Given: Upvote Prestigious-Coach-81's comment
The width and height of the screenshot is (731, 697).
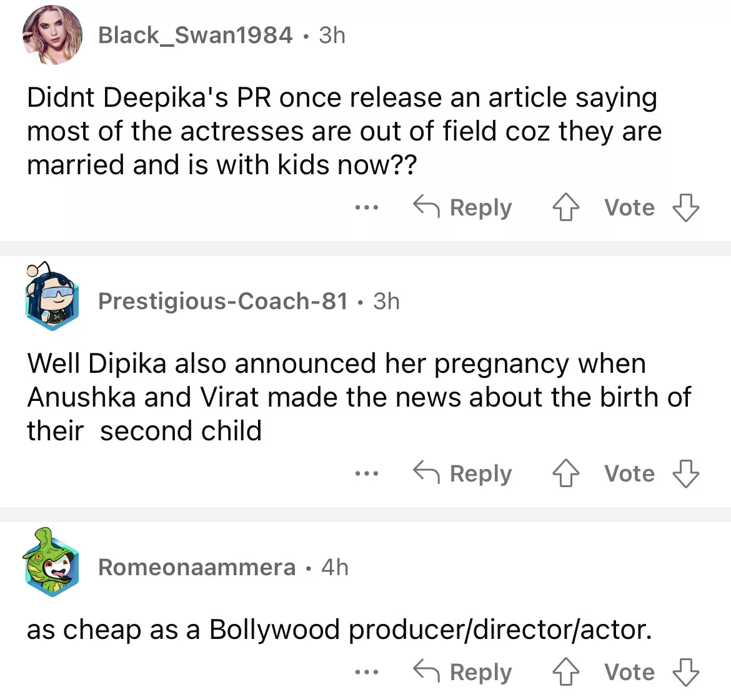Looking at the screenshot, I should [565, 473].
